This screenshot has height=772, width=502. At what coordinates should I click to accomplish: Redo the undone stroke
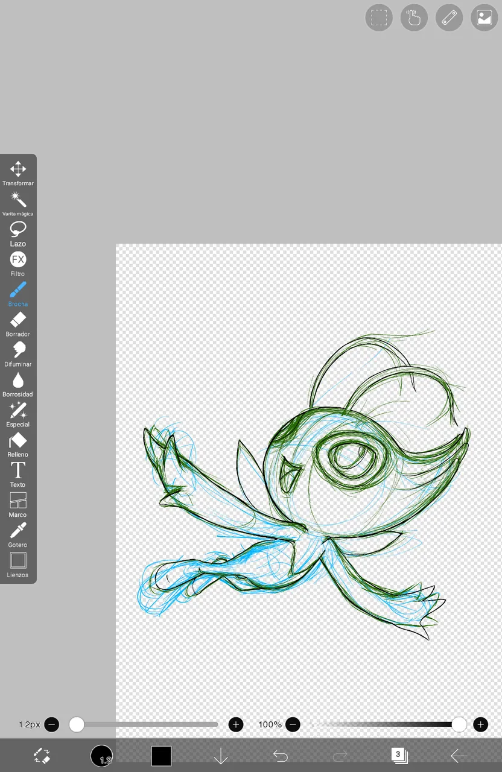340,756
